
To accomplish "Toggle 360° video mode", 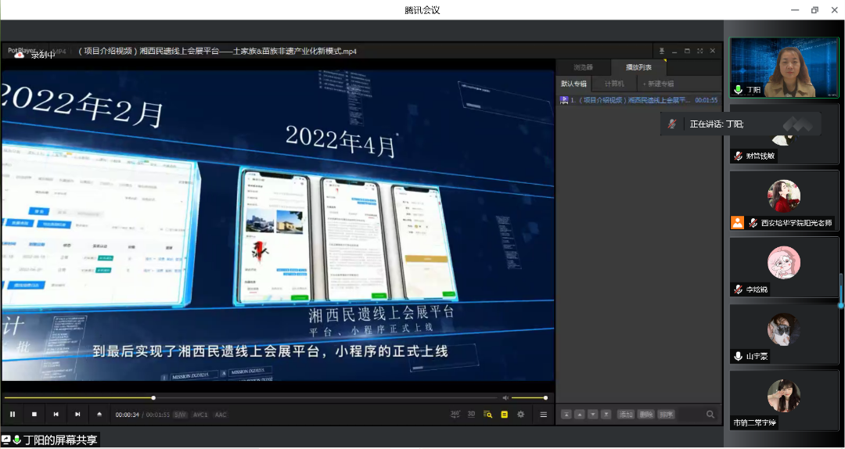I will [455, 414].
